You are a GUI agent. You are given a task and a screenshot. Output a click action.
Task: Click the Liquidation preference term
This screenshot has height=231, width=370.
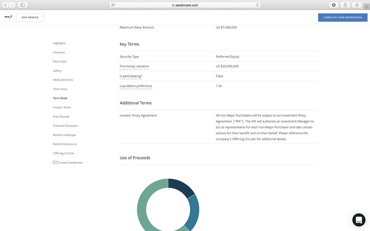tap(135, 86)
